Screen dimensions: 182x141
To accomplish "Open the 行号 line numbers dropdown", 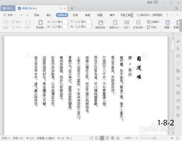I will coord(153,27).
